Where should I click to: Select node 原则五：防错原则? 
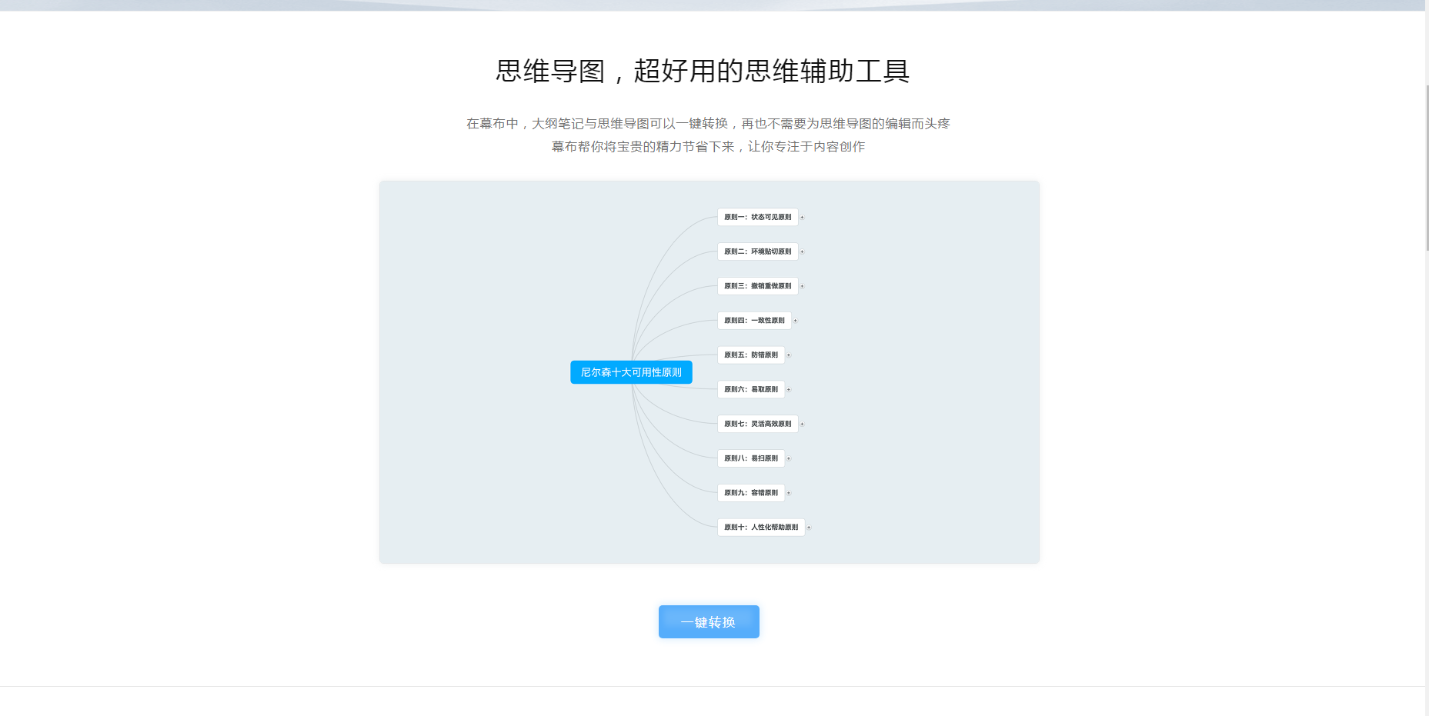click(751, 355)
